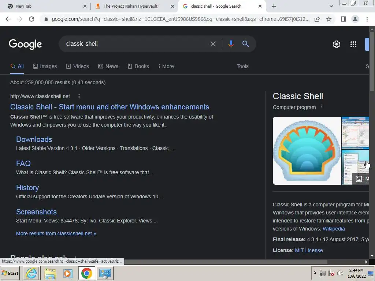Click the About 259,000,000 results text
The image size is (375, 281).
point(58,82)
